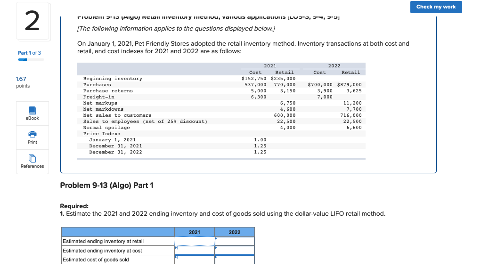489x276 pixels.
Task: Open the References icon
Action: (x=32, y=158)
